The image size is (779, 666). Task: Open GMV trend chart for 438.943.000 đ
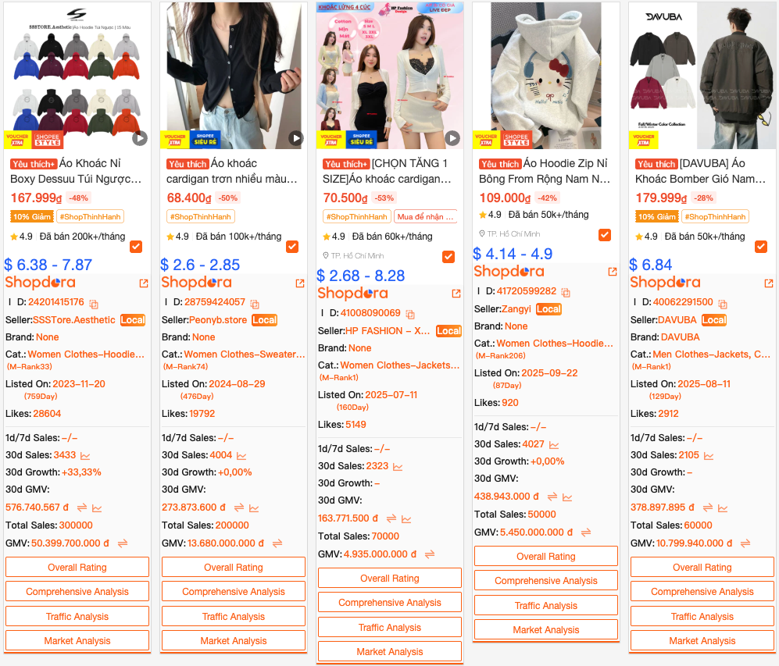(566, 497)
